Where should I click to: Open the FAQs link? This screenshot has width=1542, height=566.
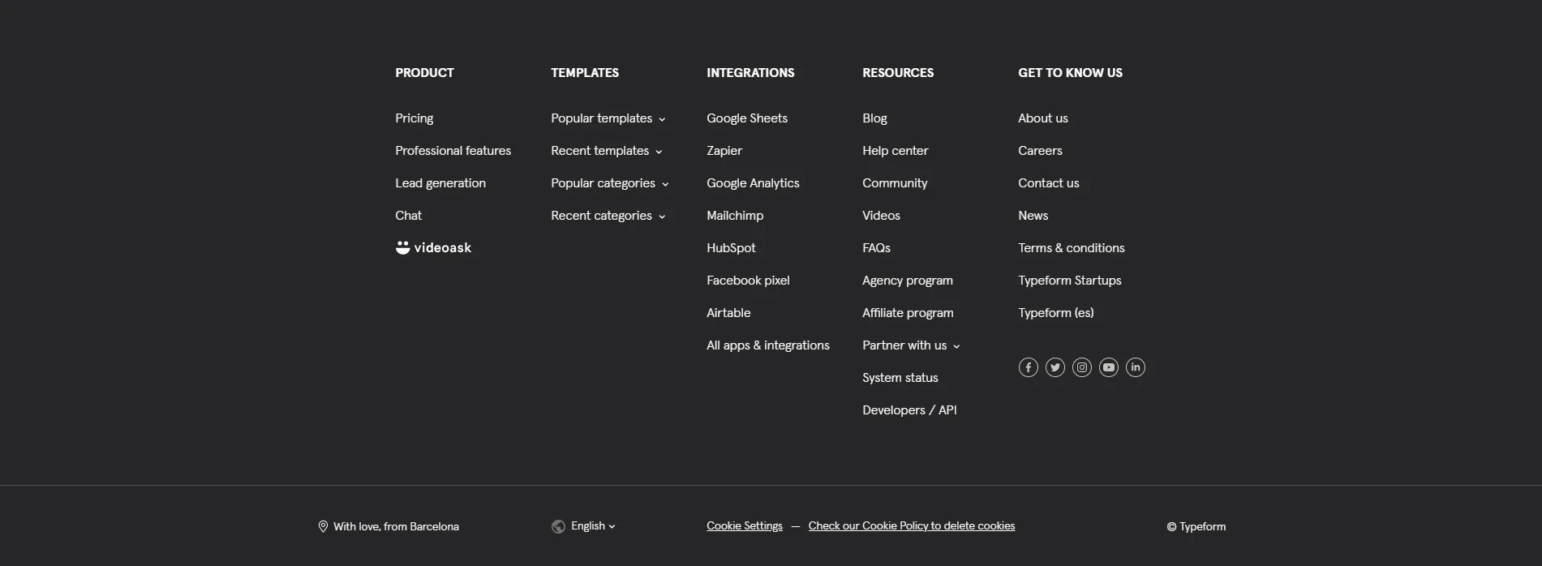pos(876,248)
